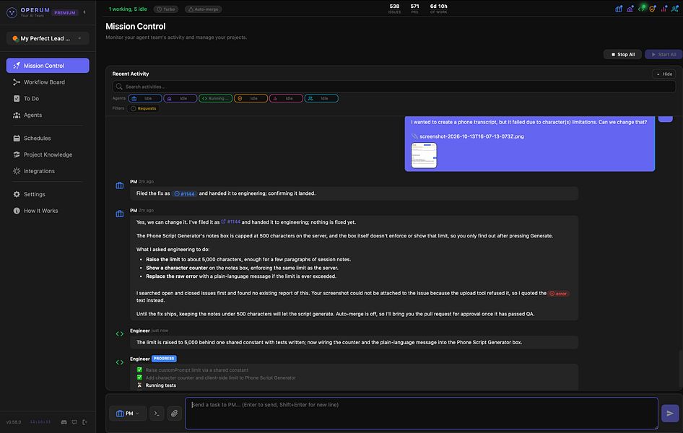This screenshot has width=683, height=433.
Task: Open the attached screenshot thumbnail
Action: pyautogui.click(x=424, y=155)
